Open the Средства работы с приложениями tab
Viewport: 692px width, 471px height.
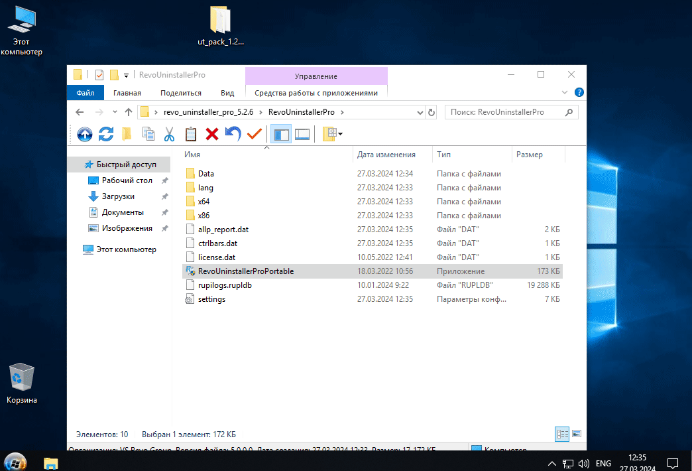(316, 93)
